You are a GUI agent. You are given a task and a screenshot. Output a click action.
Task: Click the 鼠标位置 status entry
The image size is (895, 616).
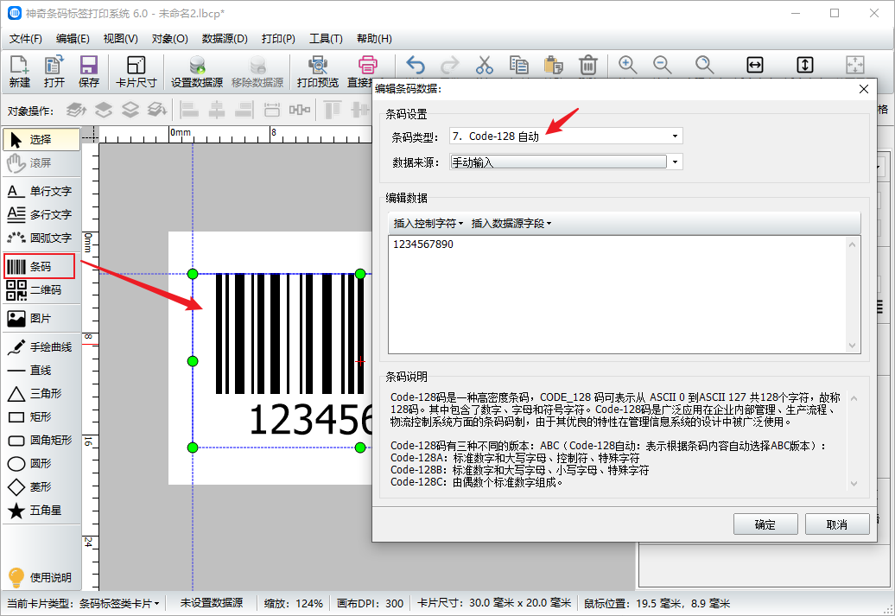coord(657,603)
